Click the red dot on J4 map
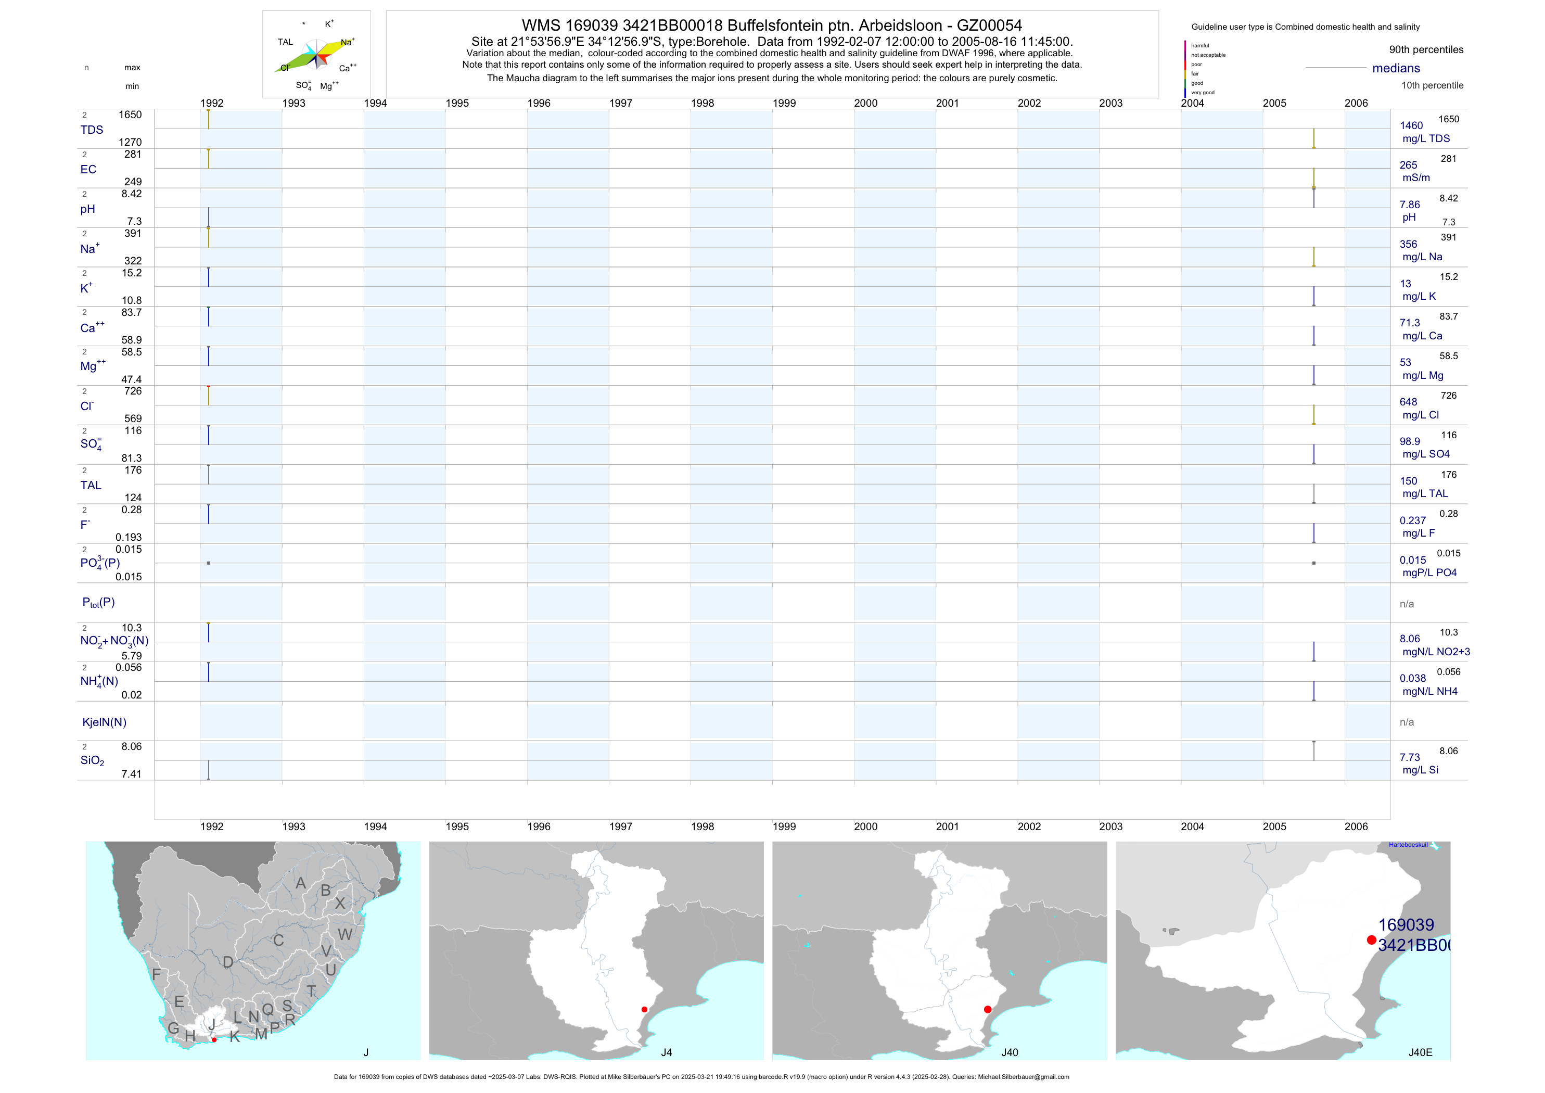This screenshot has height=1093, width=1545. click(x=644, y=1010)
